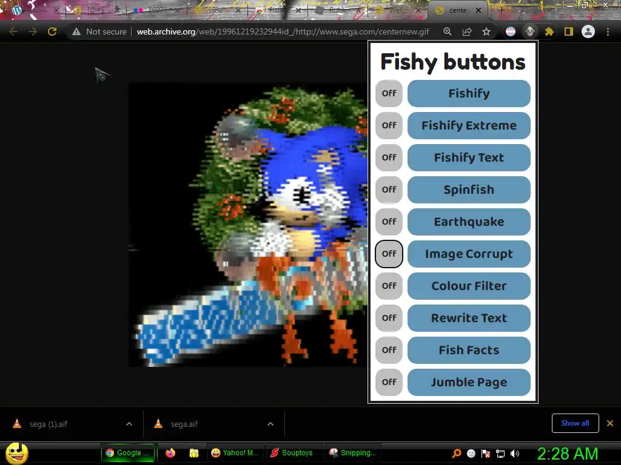
Task: Expand options for sega (1).aif download
Action: click(x=129, y=424)
